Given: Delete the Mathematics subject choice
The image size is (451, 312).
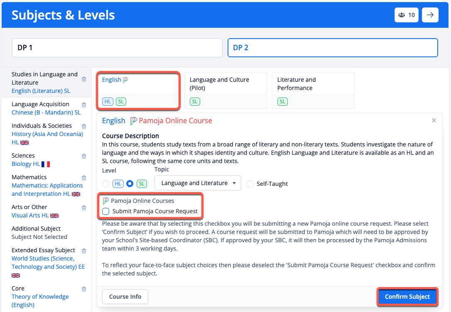Looking at the screenshot, I should point(84,178).
